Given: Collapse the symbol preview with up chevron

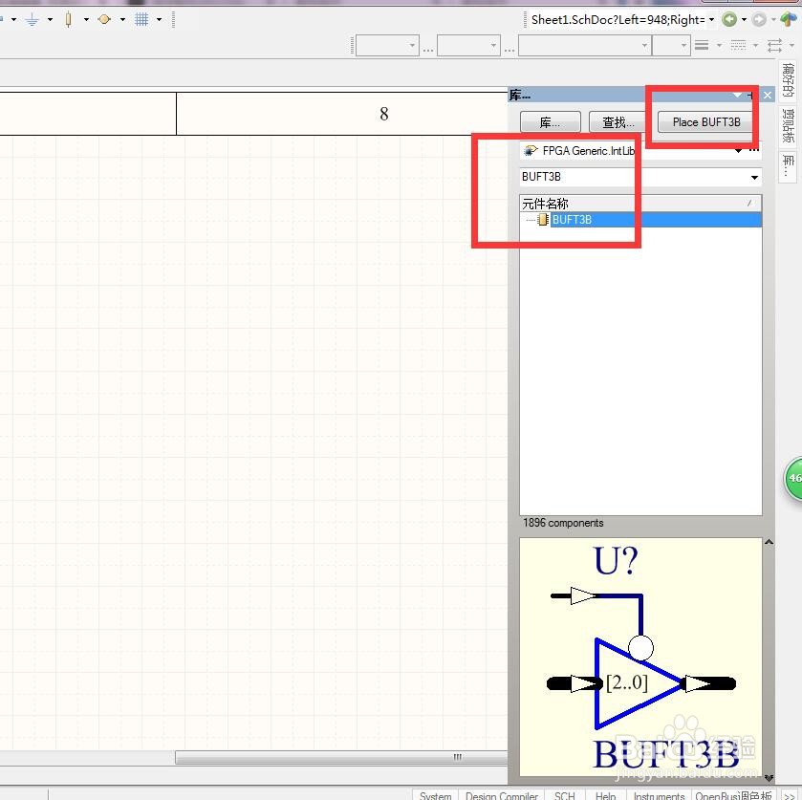Looking at the screenshot, I should tap(769, 542).
